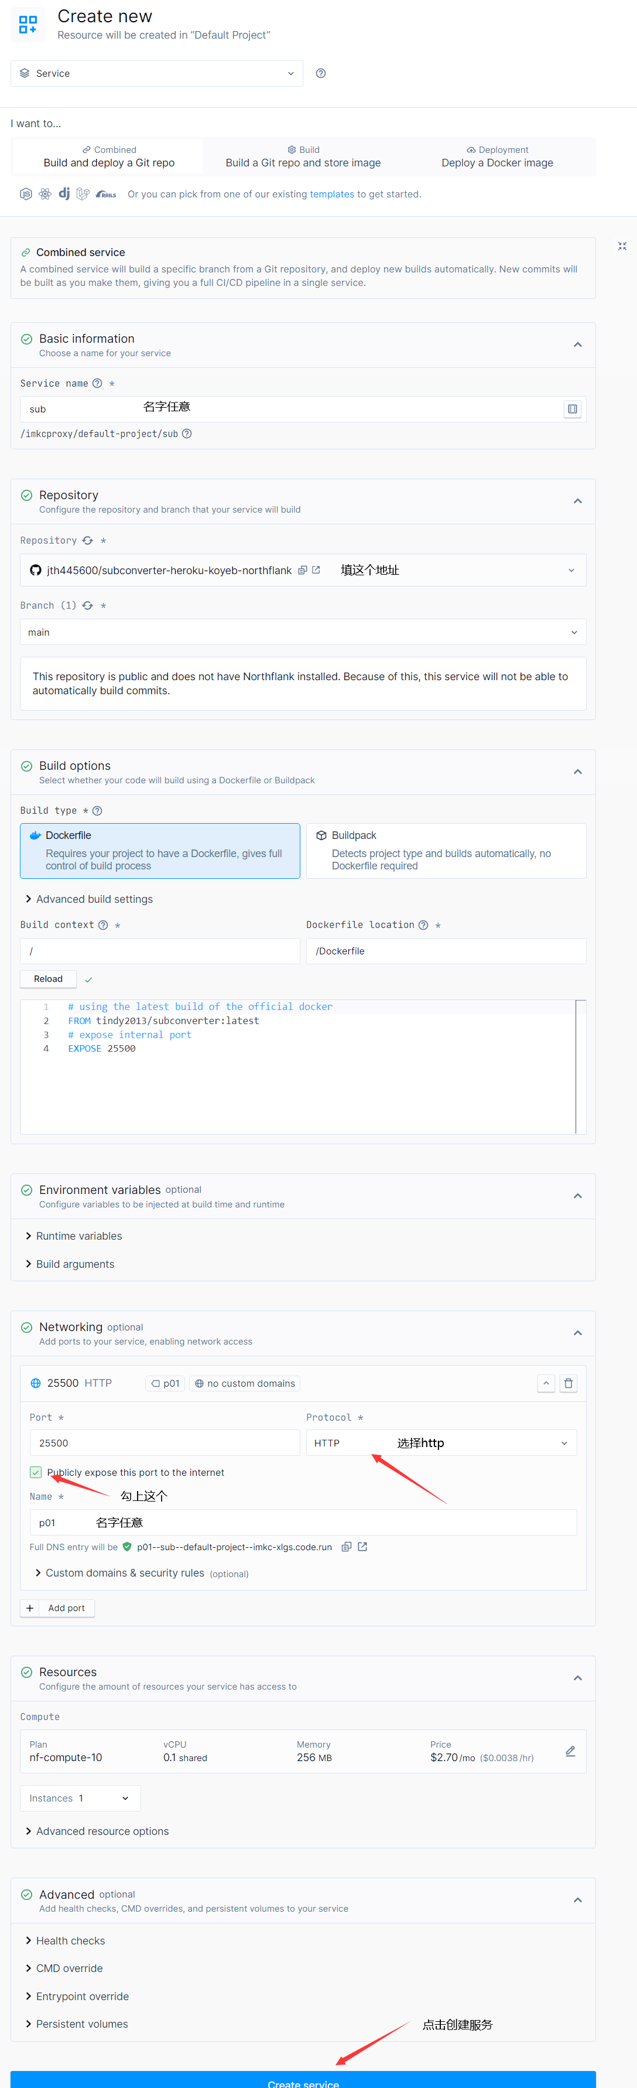Image resolution: width=637 pixels, height=2088 pixels.
Task: Switch to Build Git repo tab
Action: coord(303,156)
